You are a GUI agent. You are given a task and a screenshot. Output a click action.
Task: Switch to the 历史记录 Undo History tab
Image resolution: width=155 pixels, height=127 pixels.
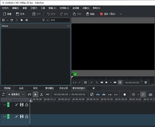[x=64, y=88]
